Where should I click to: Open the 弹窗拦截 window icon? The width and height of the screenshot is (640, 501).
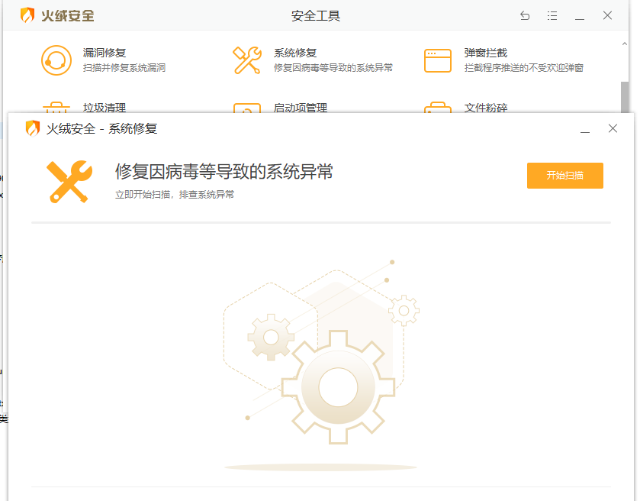click(438, 60)
